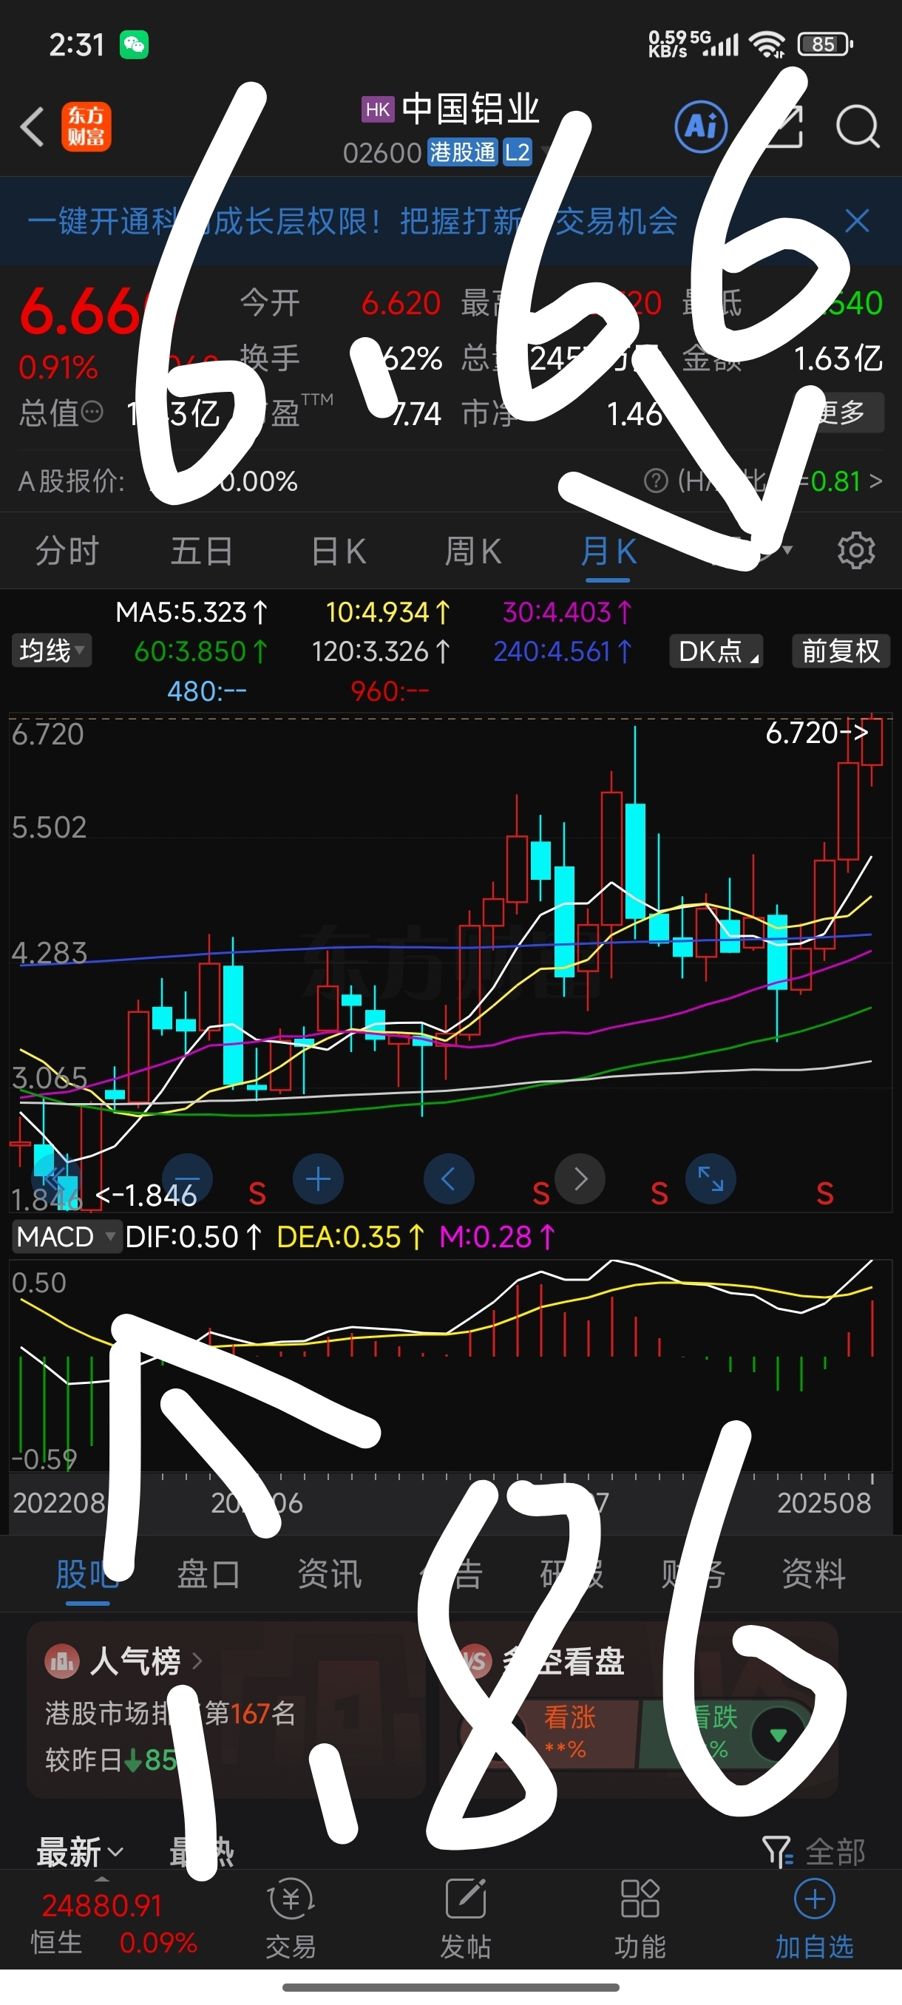Image resolution: width=902 pixels, height=2005 pixels.
Task: Close the blue promotion banner
Action: [x=857, y=221]
